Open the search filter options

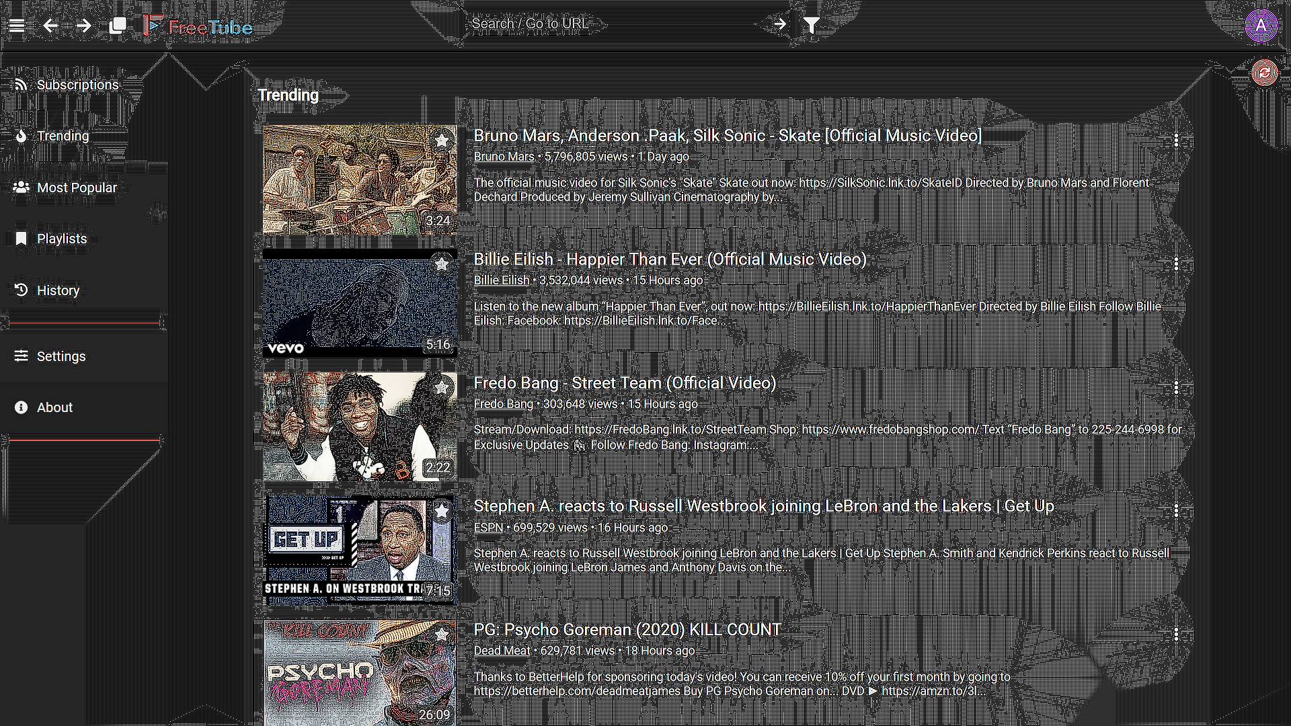(x=812, y=24)
